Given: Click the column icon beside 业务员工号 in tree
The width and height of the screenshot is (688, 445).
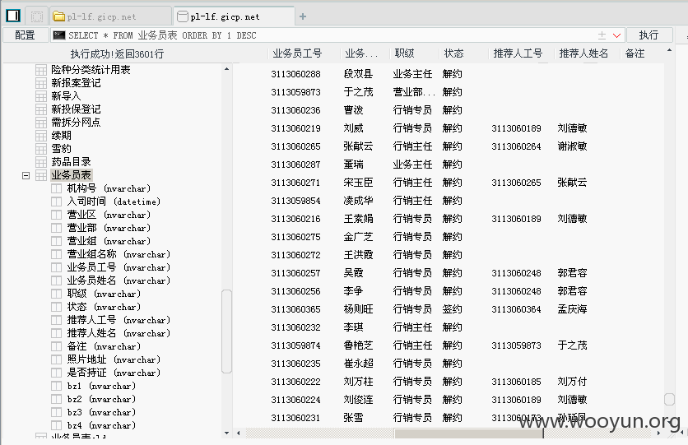Looking at the screenshot, I should (56, 267).
